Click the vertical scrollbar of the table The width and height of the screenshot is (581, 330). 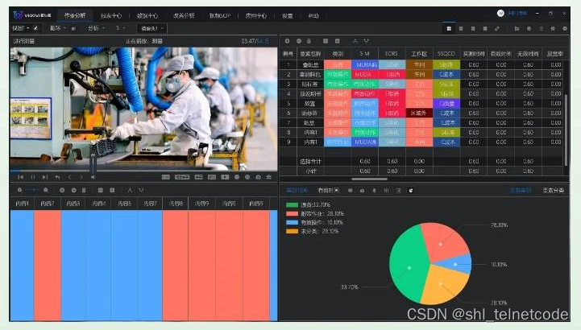(566, 130)
